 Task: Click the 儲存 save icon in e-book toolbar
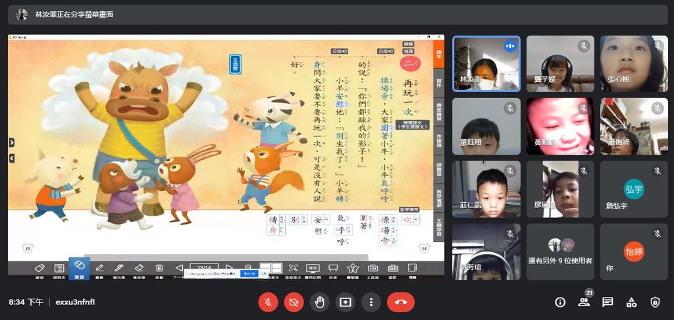point(39,269)
